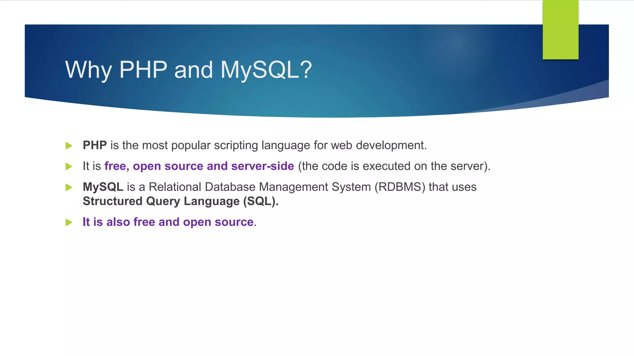The image size is (634, 356).
Task: Click the bold 'Structured Query Language (SQL).' text
Action: 180,201
